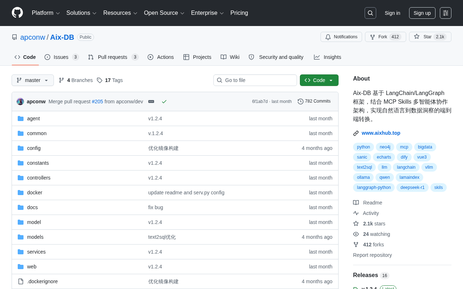Open the 'update readme and serv.py config' commit message
The image size is (463, 289).
tap(186, 193)
